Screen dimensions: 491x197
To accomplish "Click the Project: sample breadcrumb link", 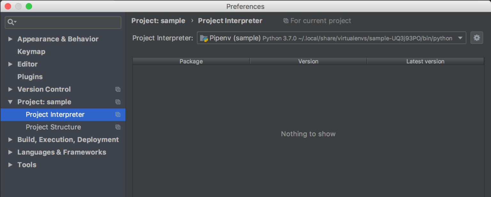I will point(158,20).
